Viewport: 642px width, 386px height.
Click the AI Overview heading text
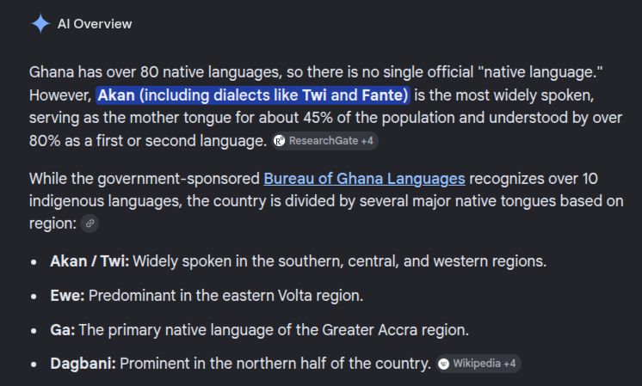point(95,24)
